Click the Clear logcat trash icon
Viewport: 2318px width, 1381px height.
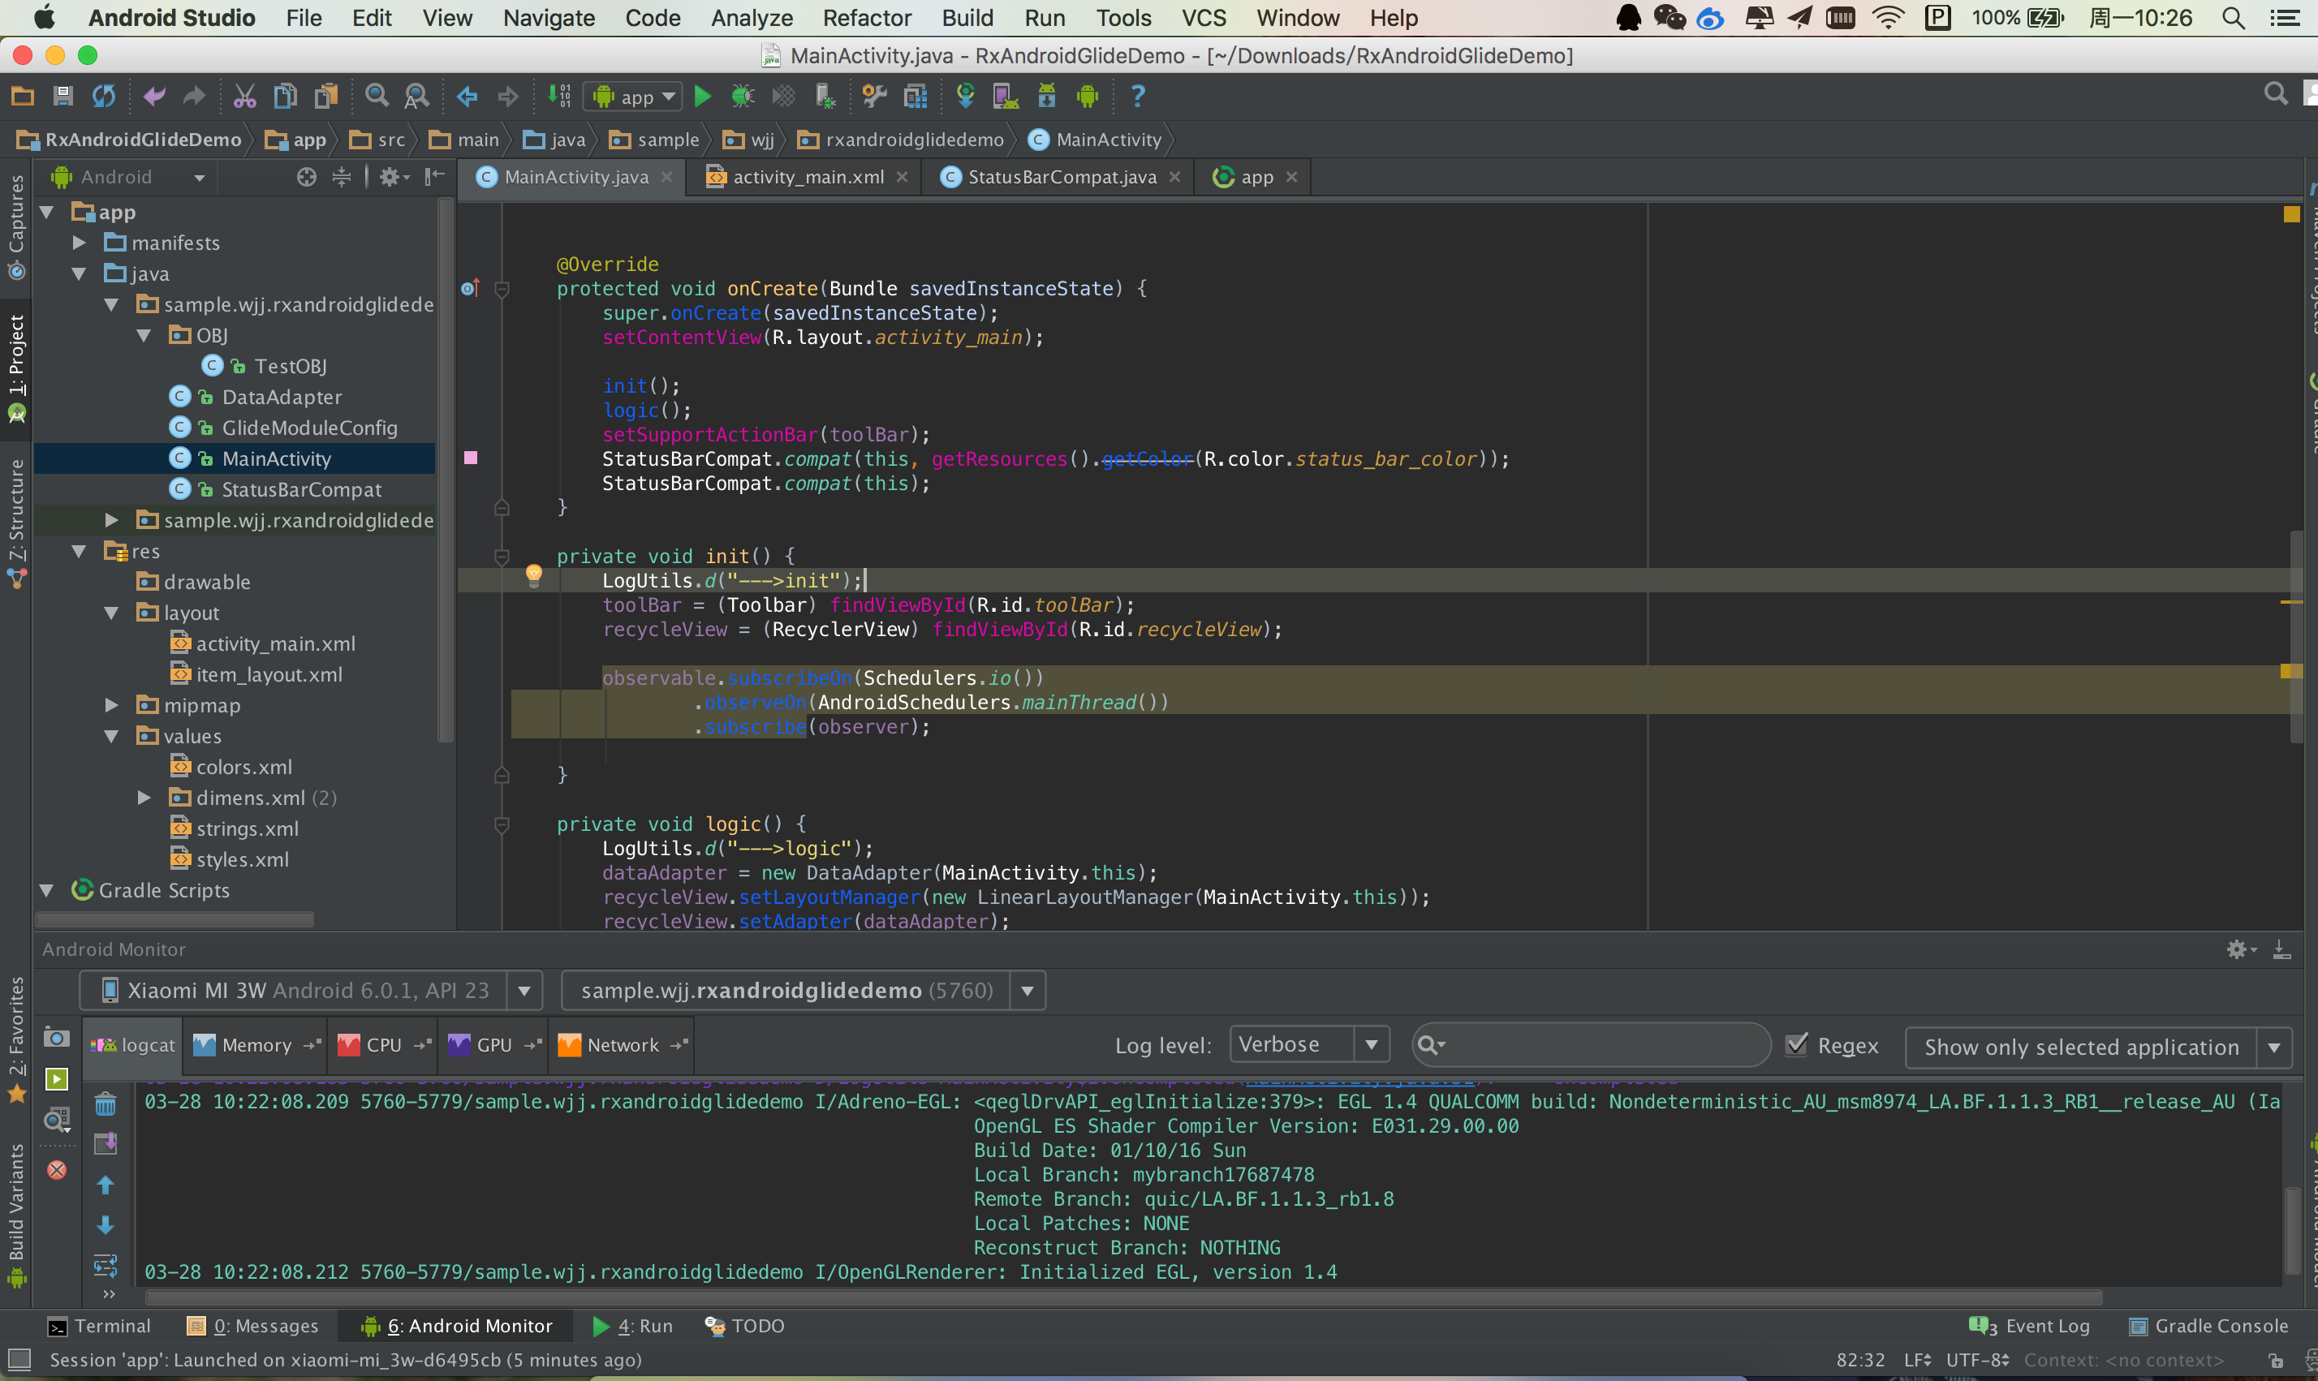[106, 1104]
